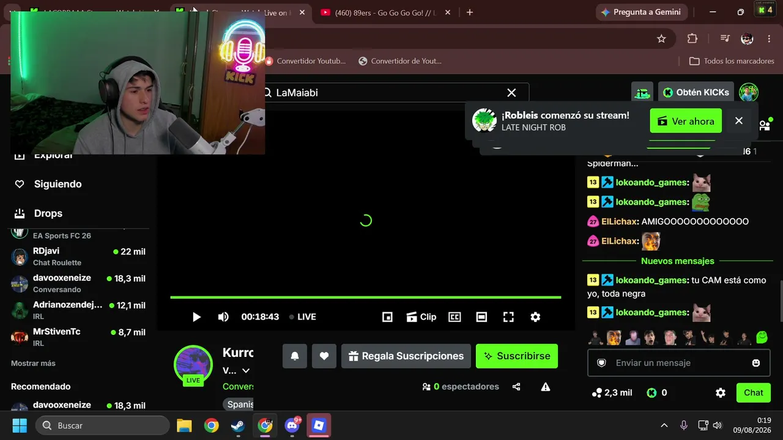The image size is (783, 440).
Task: Open Adrianozendej channel in sidebar
Action: (x=78, y=310)
